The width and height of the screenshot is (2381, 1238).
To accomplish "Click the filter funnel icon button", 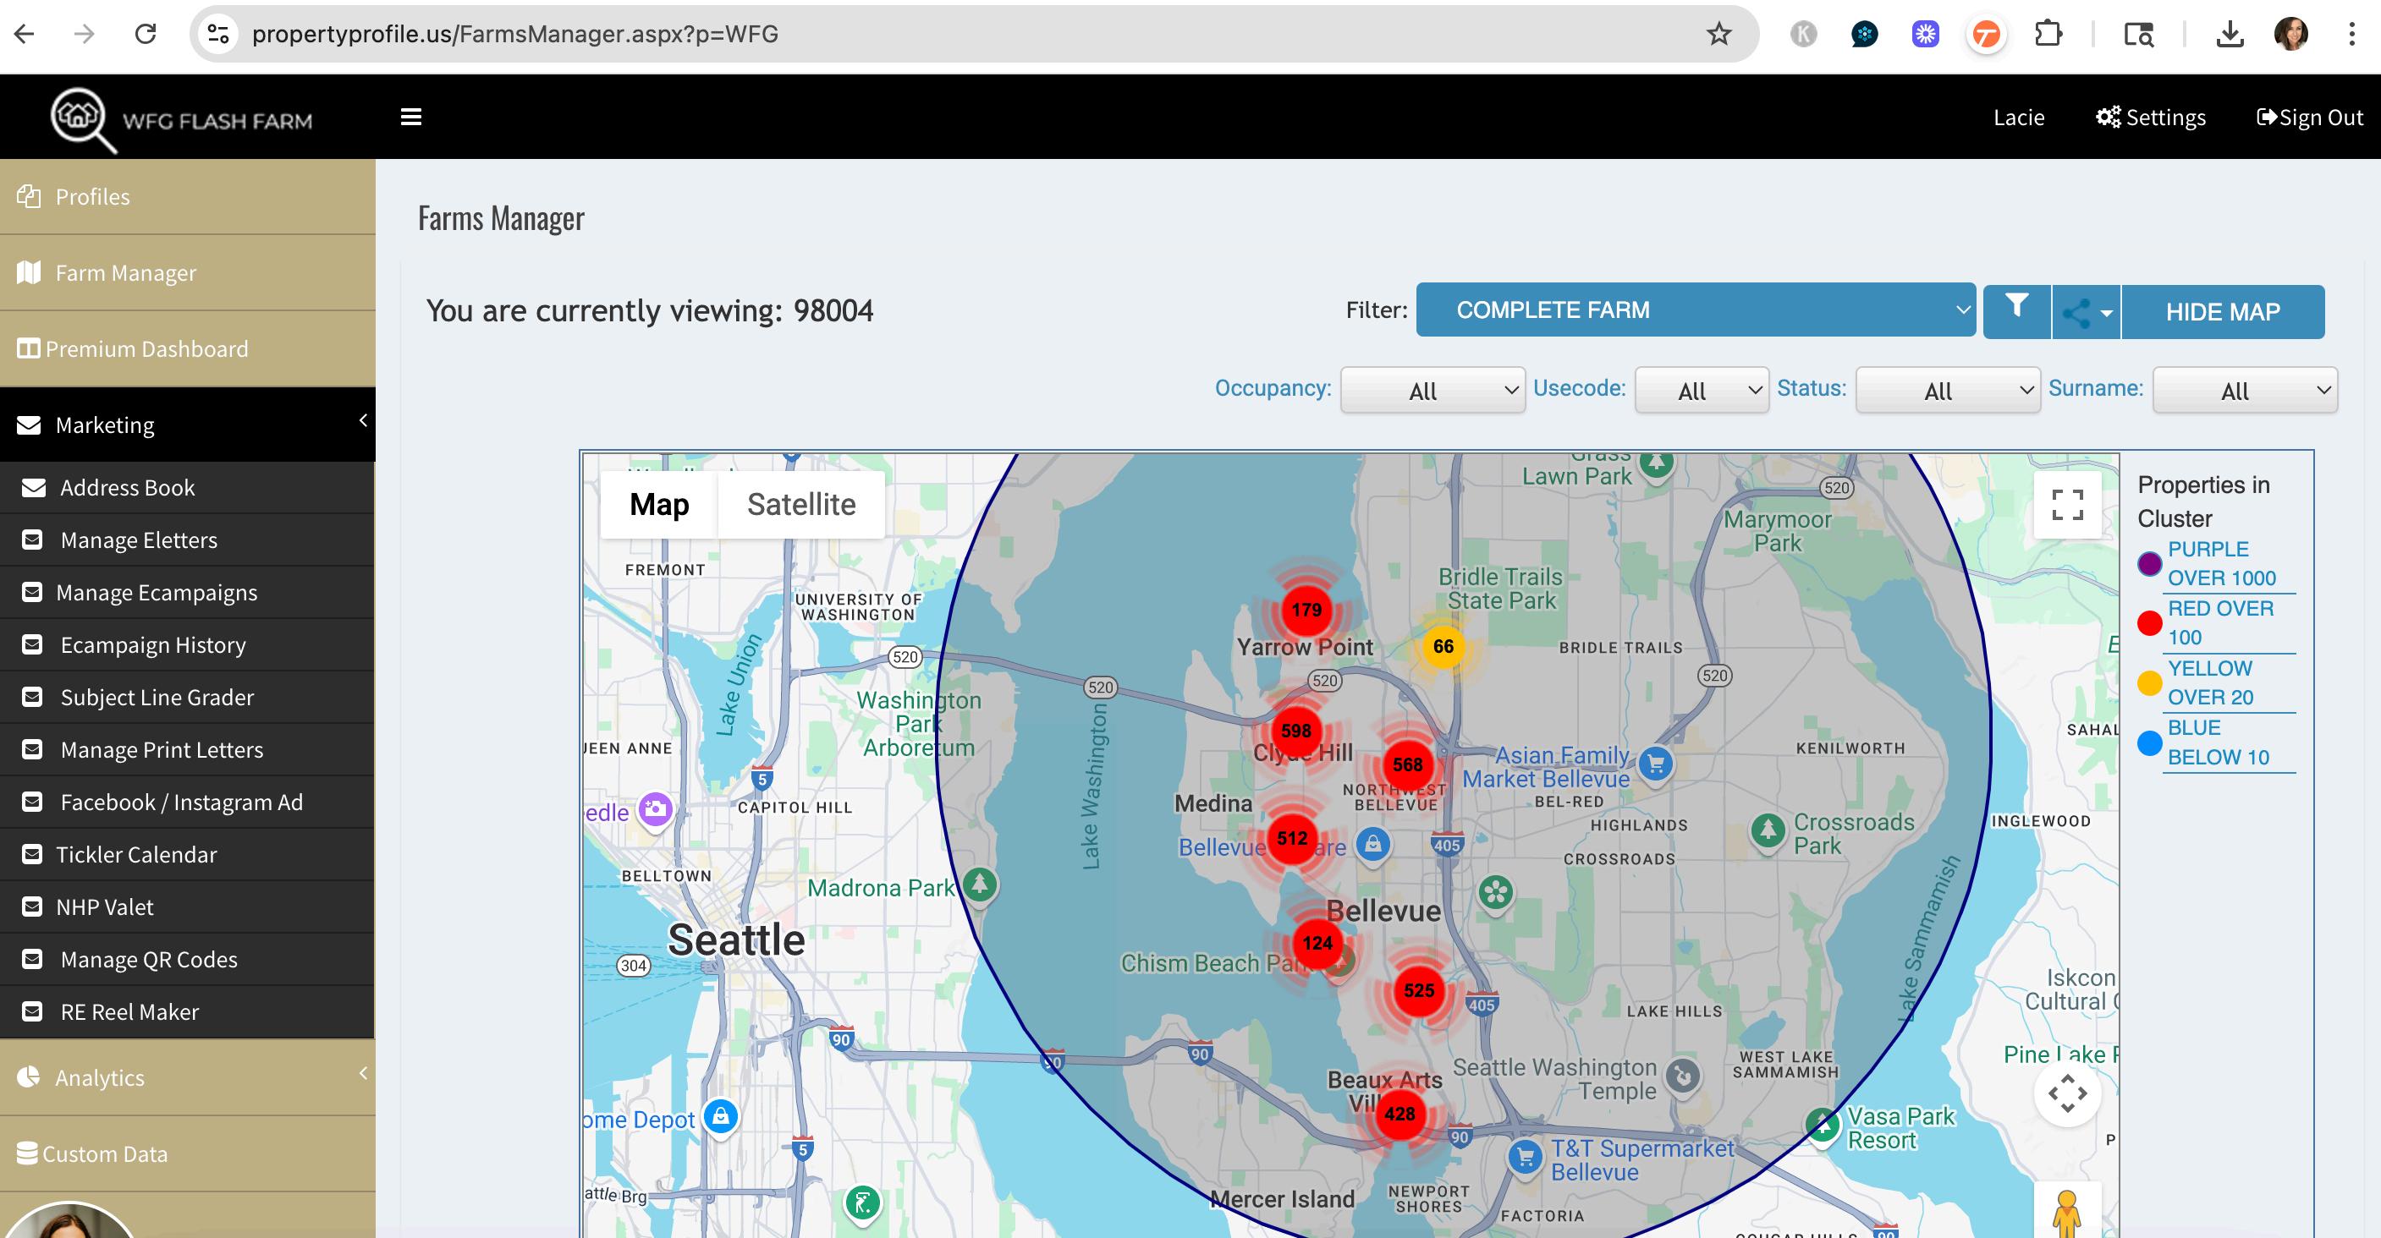I will (x=2016, y=310).
